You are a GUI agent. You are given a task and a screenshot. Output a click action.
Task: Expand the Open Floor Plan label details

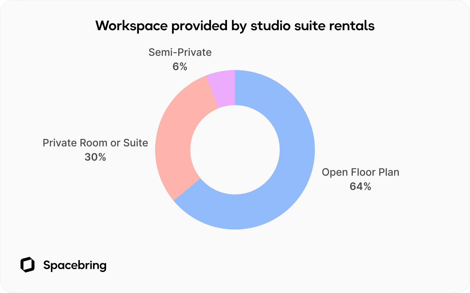tap(360, 172)
